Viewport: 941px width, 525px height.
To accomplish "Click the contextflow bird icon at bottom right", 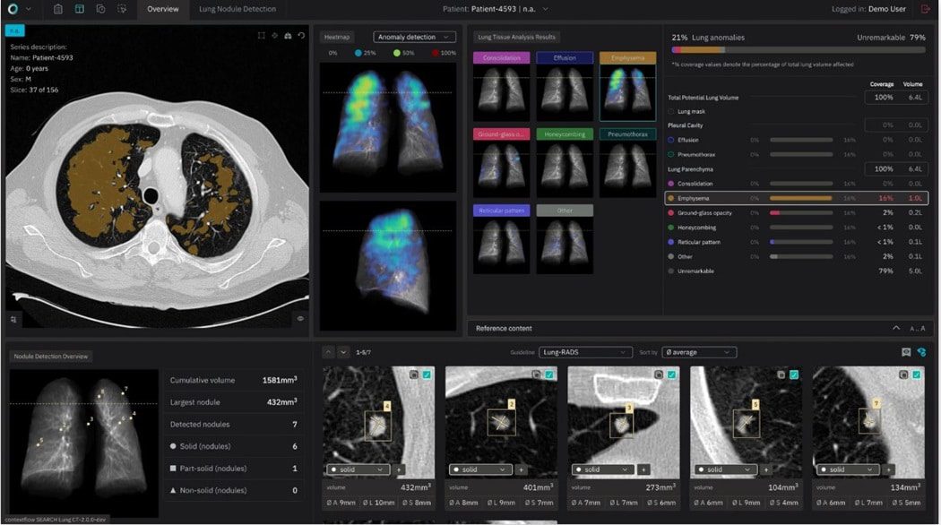I will click(x=923, y=352).
